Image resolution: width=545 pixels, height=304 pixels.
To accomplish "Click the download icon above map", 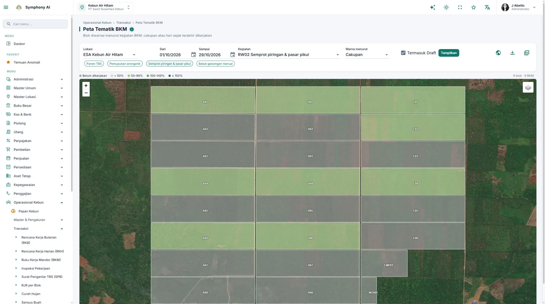I will point(512,53).
